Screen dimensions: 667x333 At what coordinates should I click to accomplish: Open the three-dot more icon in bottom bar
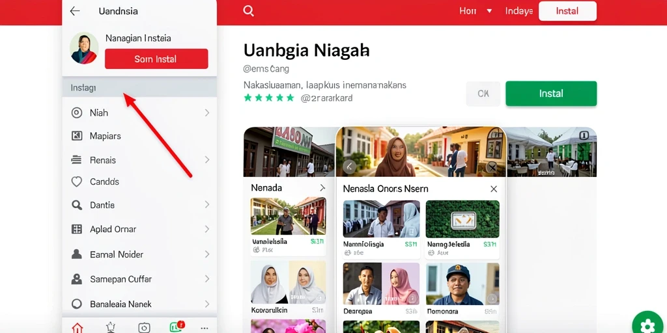point(205,328)
